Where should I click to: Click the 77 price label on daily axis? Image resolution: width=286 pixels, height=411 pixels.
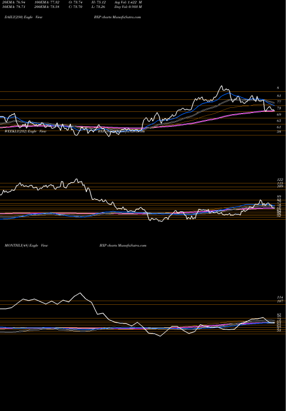[279, 102]
